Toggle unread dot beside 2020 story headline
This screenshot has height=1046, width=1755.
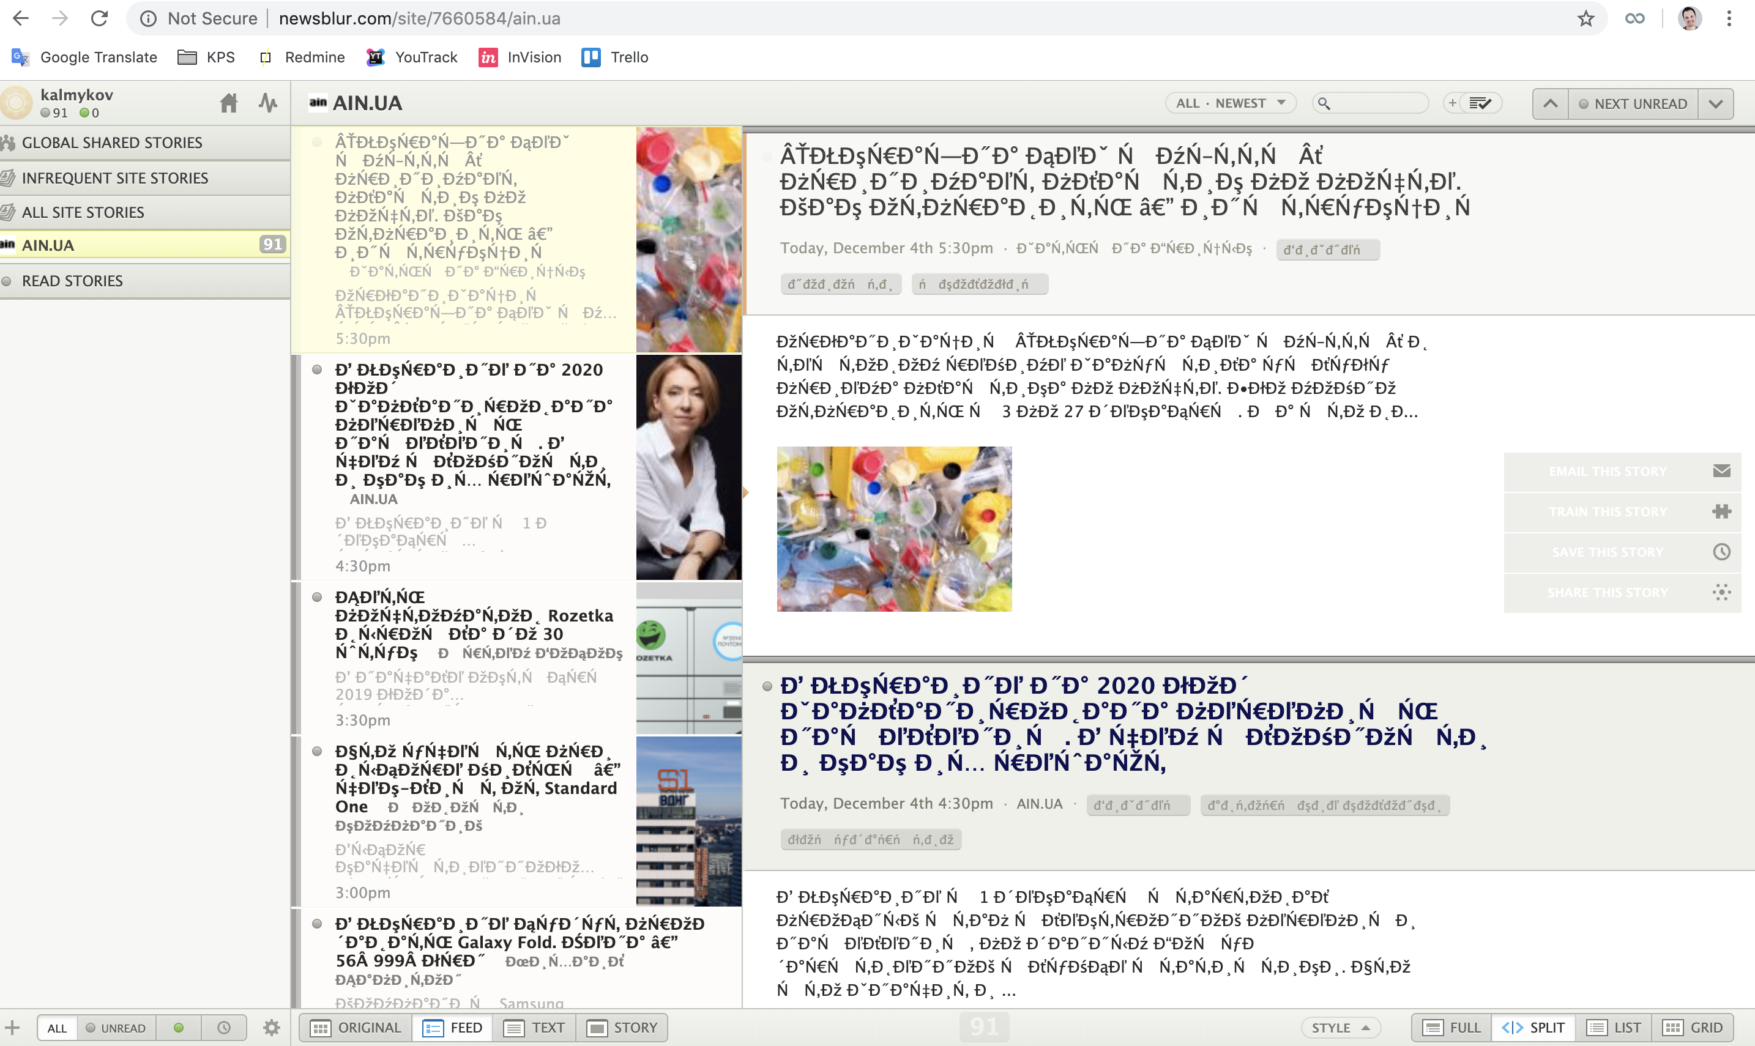767,686
